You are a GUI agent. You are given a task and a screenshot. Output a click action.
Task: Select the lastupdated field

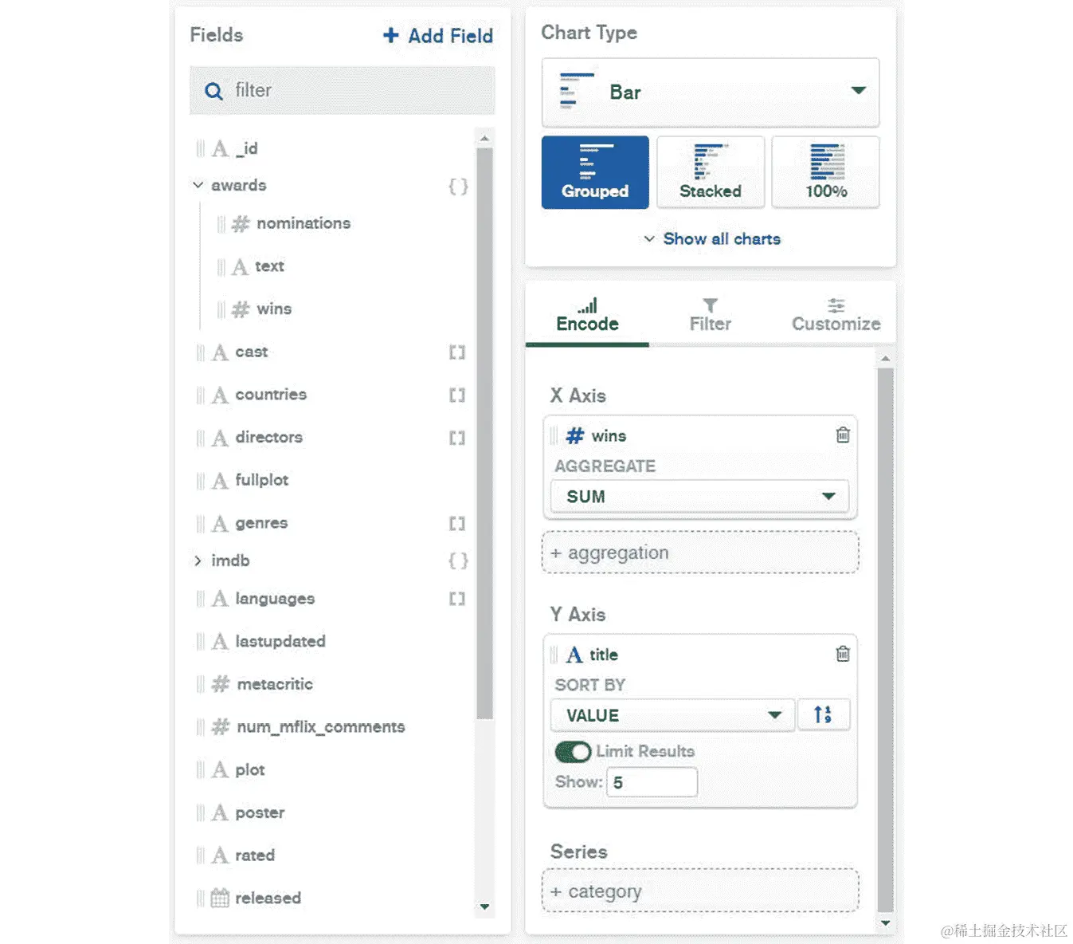[280, 641]
